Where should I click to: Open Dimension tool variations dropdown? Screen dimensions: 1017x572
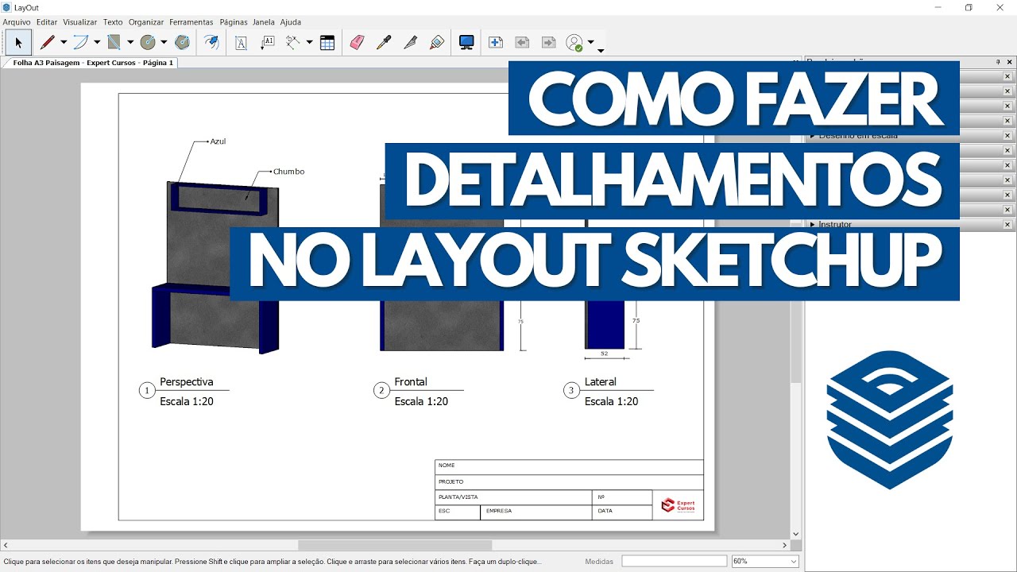point(309,43)
